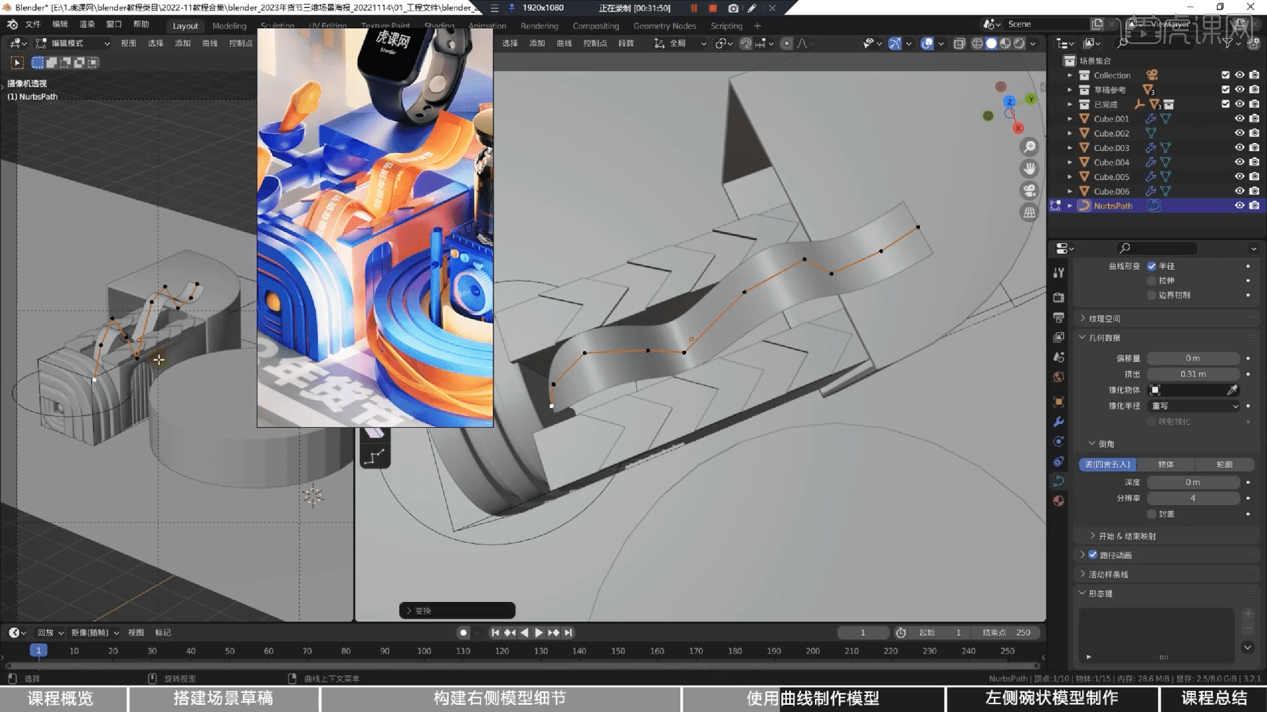Switch to the Geometry Nodes workspace tab
This screenshot has width=1267, height=712.
pyautogui.click(x=665, y=26)
